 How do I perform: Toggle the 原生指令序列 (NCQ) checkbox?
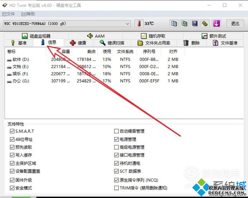116,180
